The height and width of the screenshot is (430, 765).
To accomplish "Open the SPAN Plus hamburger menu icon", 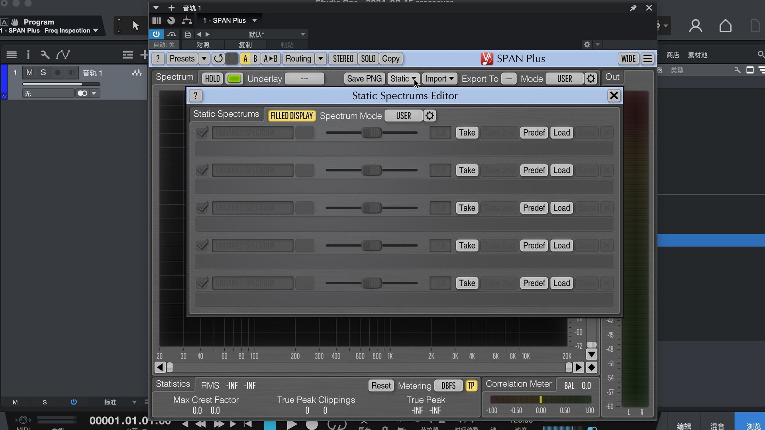I will click(648, 59).
